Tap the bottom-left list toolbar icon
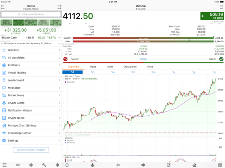 [x=4, y=165]
